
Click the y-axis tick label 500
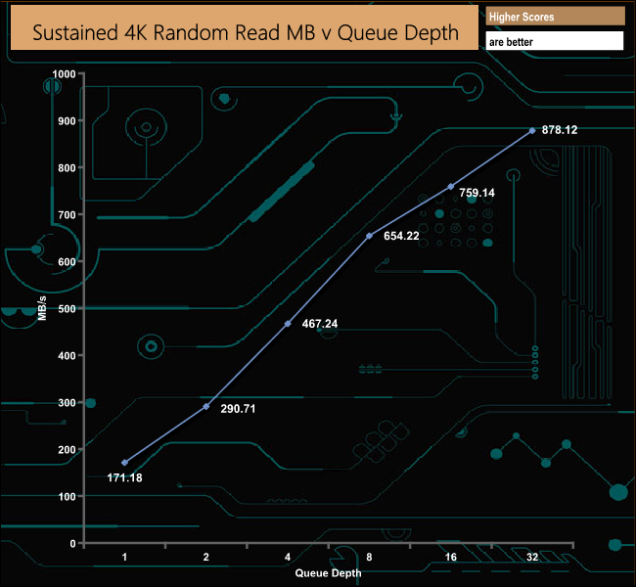point(67,309)
